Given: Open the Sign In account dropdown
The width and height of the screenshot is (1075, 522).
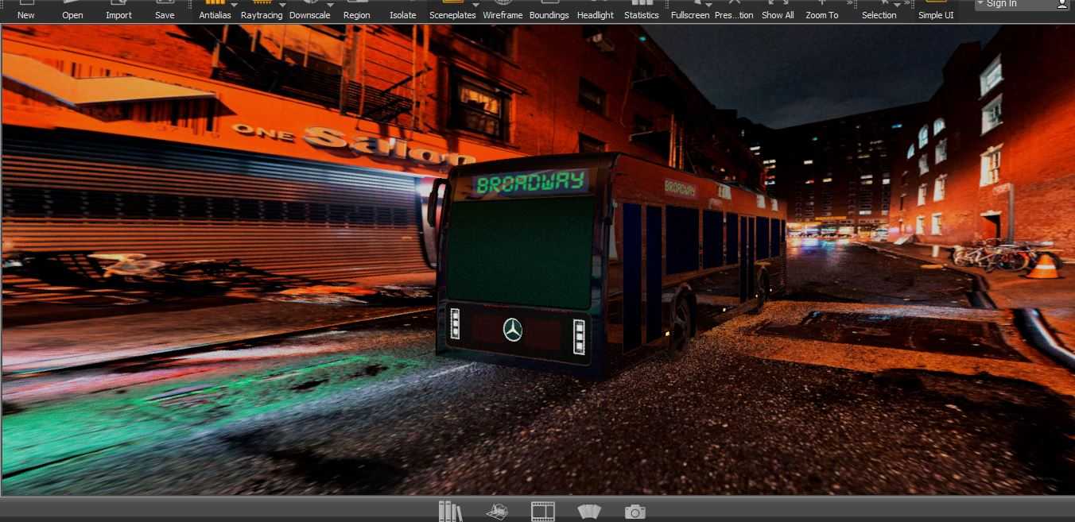Looking at the screenshot, I should tap(980, 3).
